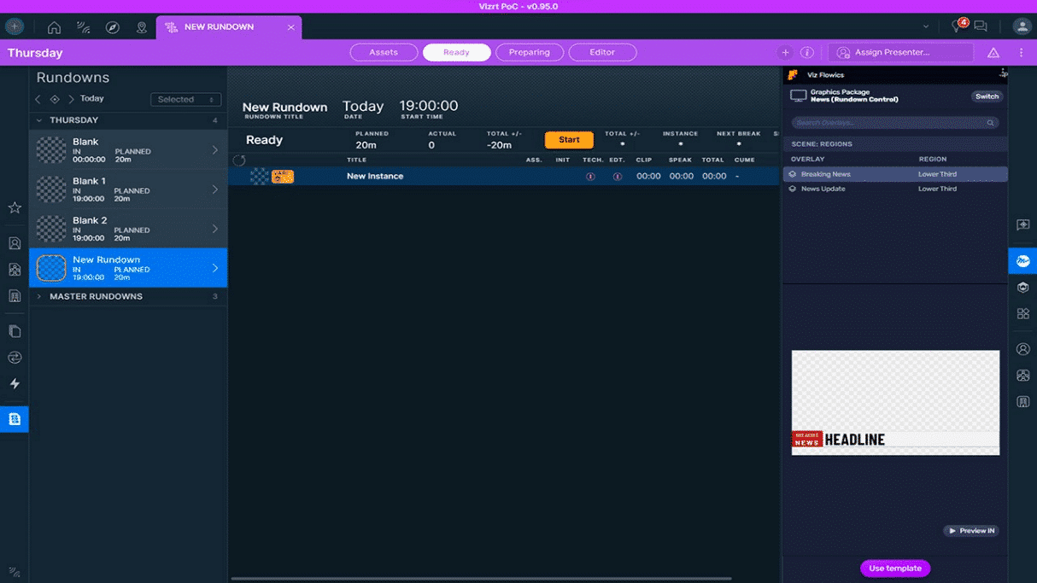Image resolution: width=1037 pixels, height=583 pixels.
Task: Open the compass/explore icon in top navigation
Action: [x=112, y=26]
